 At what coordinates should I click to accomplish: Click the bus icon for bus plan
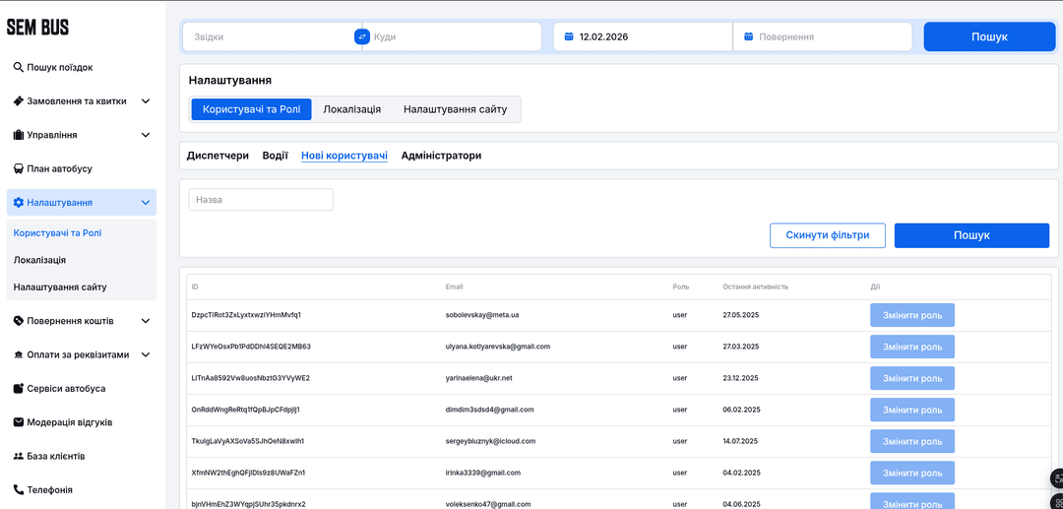click(x=18, y=168)
